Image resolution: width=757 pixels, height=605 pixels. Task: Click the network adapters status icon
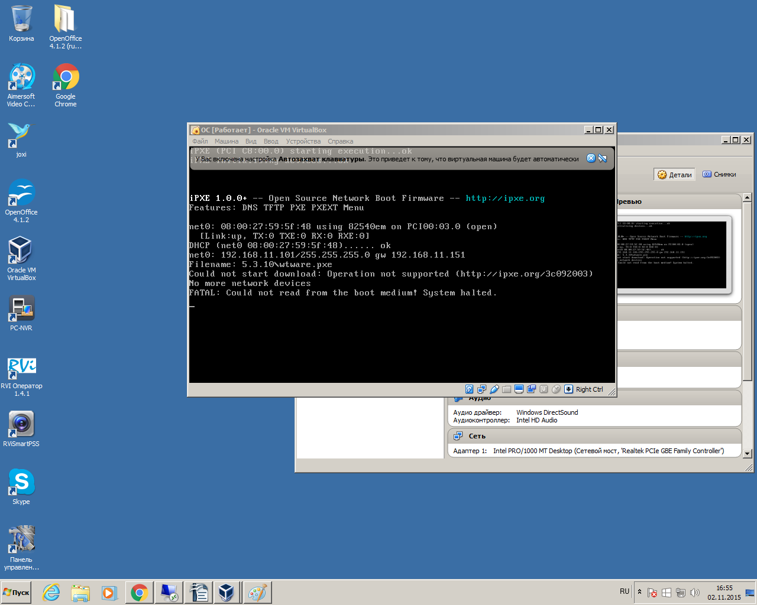[x=481, y=389]
